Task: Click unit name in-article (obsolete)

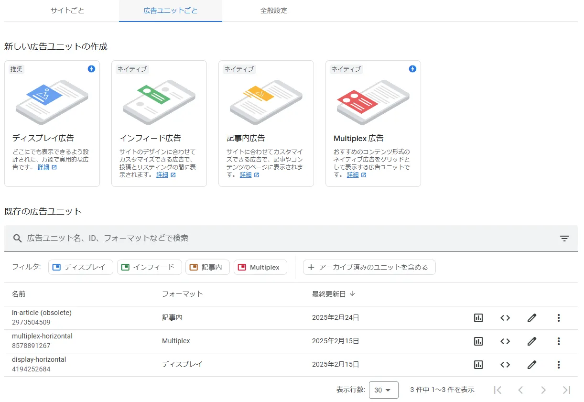Action: 42,313
